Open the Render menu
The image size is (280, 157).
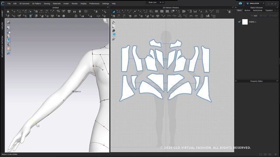click(75, 3)
